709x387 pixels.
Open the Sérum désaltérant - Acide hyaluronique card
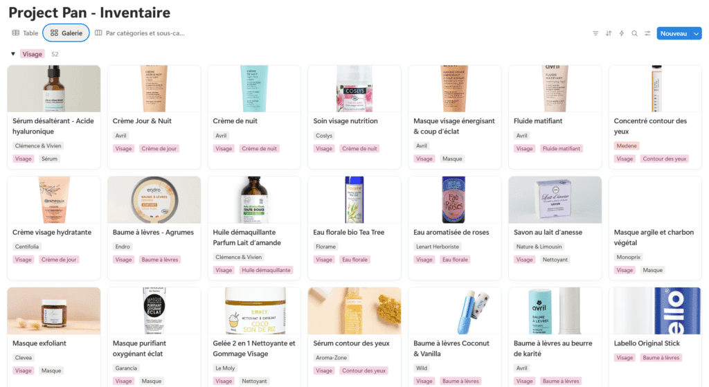[x=54, y=117]
